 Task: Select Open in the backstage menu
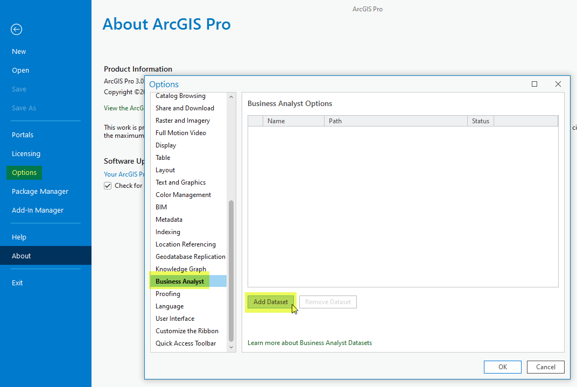[x=20, y=71]
